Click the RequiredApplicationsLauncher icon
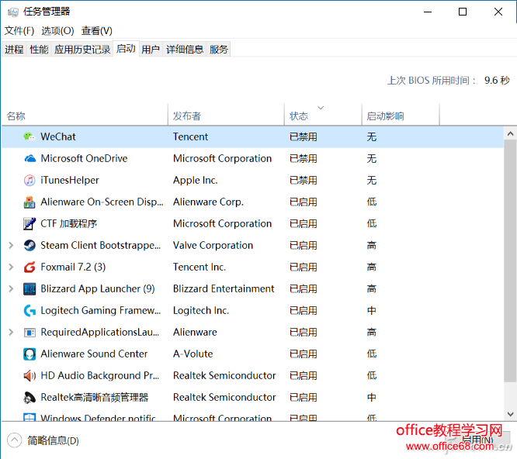 (29, 332)
